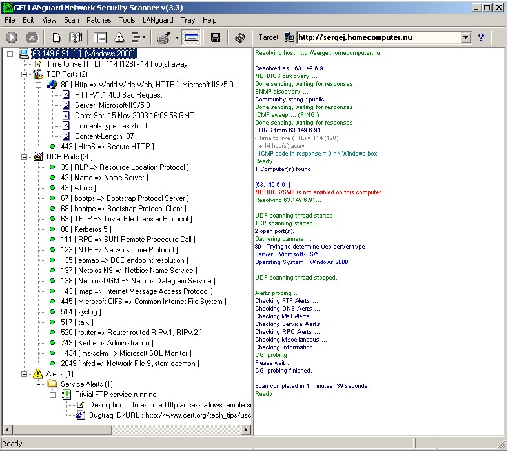This screenshot has height=452, width=508.
Task: Collapse the port 80 Http node
Action: pos(38,85)
